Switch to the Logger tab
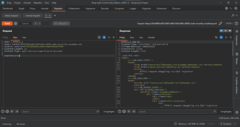 tap(133, 9)
